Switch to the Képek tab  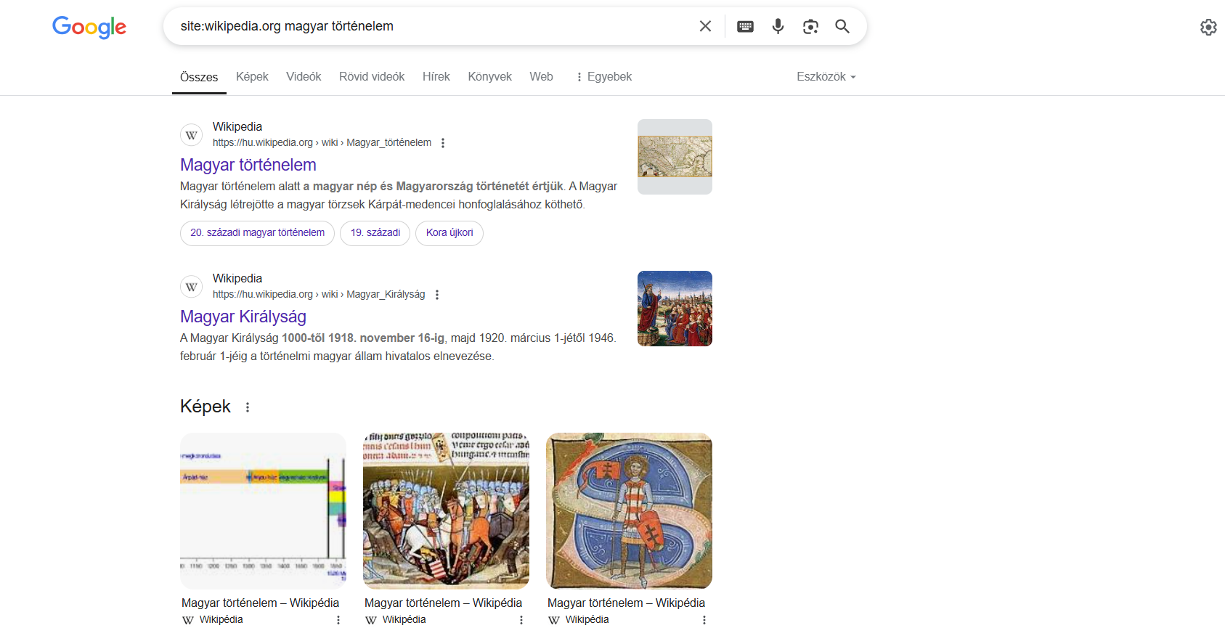[252, 76]
